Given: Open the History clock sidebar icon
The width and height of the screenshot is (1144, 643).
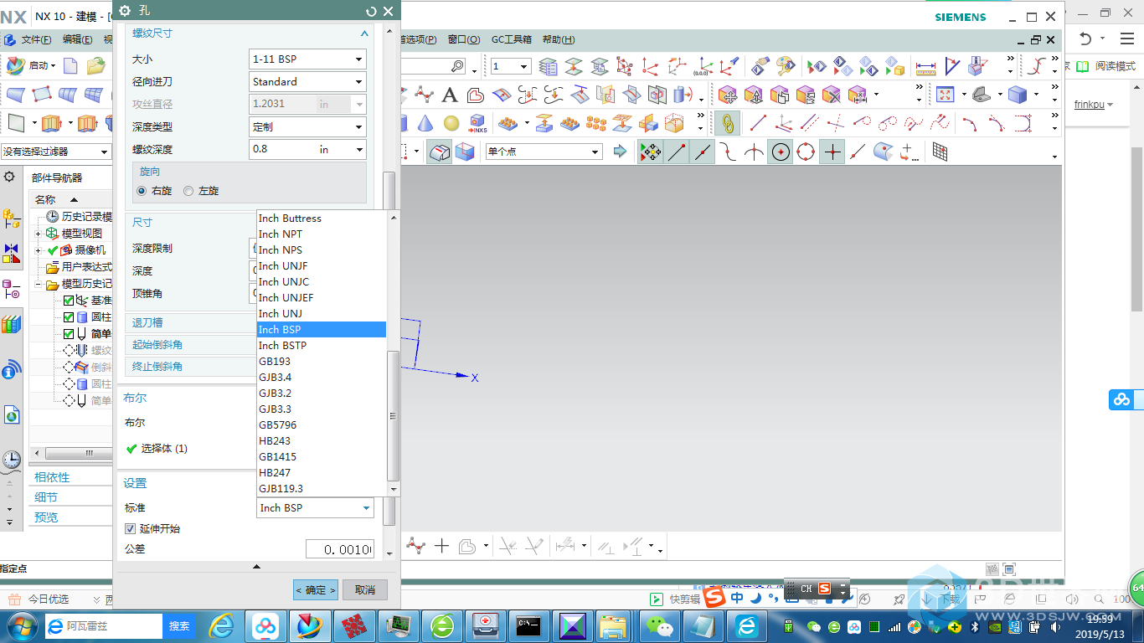Looking at the screenshot, I should [11, 459].
